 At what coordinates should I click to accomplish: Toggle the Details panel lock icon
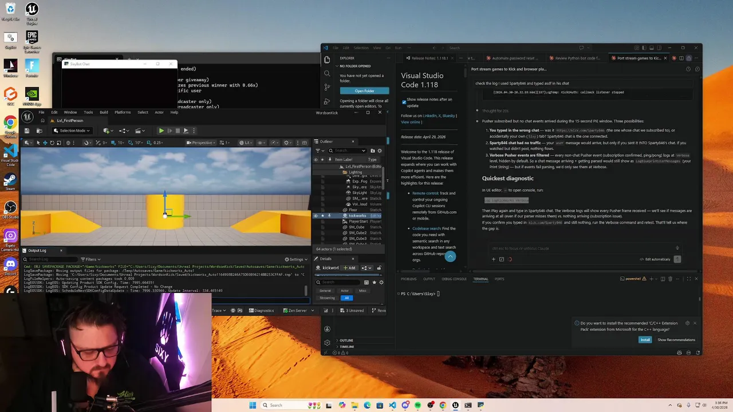(379, 268)
